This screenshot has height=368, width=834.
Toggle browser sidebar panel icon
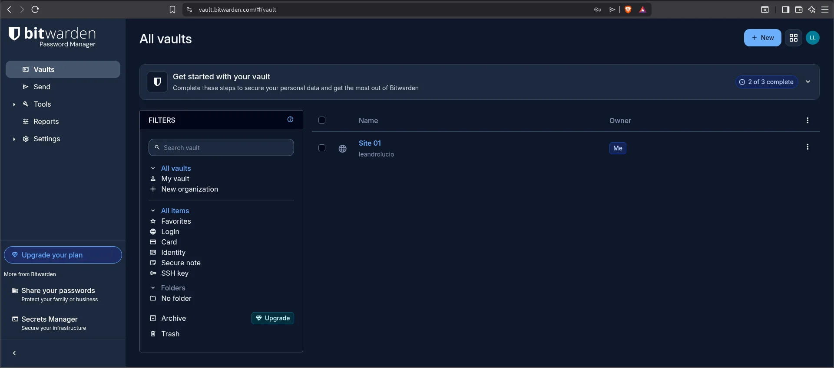click(x=785, y=10)
